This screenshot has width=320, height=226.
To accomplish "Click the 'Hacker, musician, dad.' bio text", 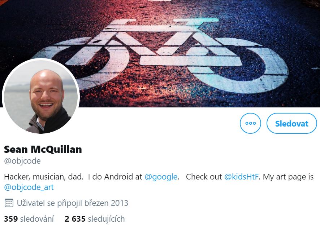I will (44, 177).
